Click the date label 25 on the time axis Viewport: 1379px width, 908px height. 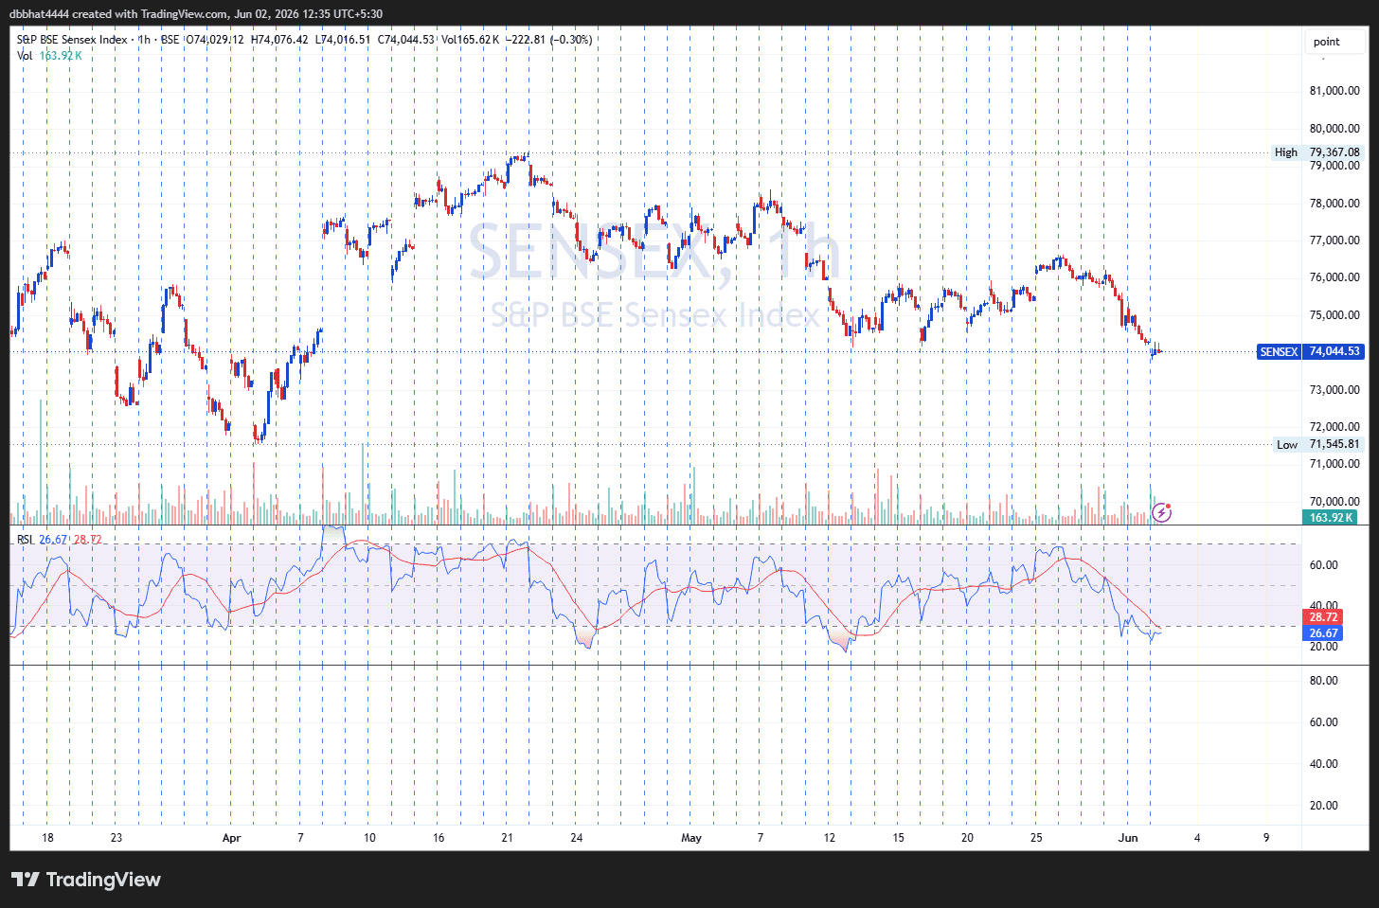point(1036,838)
